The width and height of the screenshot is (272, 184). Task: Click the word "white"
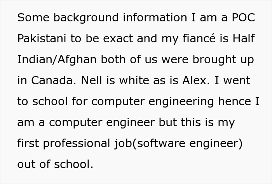click(134, 80)
